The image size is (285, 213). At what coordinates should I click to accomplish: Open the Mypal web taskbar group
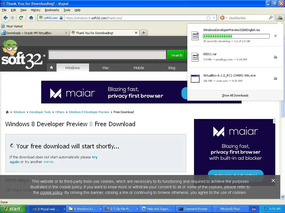[48, 209]
